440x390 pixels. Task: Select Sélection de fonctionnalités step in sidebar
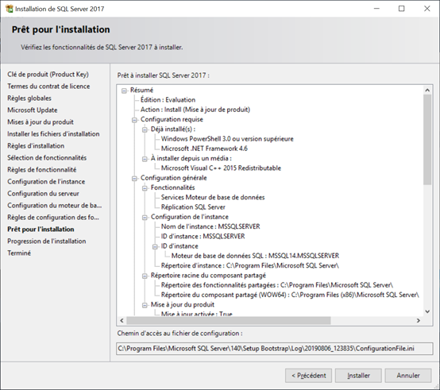[x=47, y=158]
